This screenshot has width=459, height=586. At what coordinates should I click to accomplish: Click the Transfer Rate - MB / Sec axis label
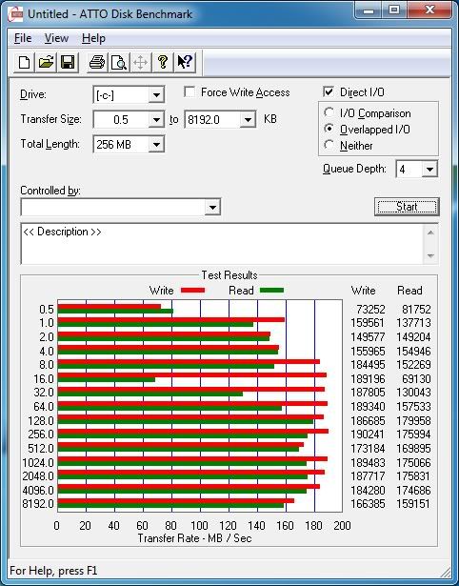[x=194, y=538]
